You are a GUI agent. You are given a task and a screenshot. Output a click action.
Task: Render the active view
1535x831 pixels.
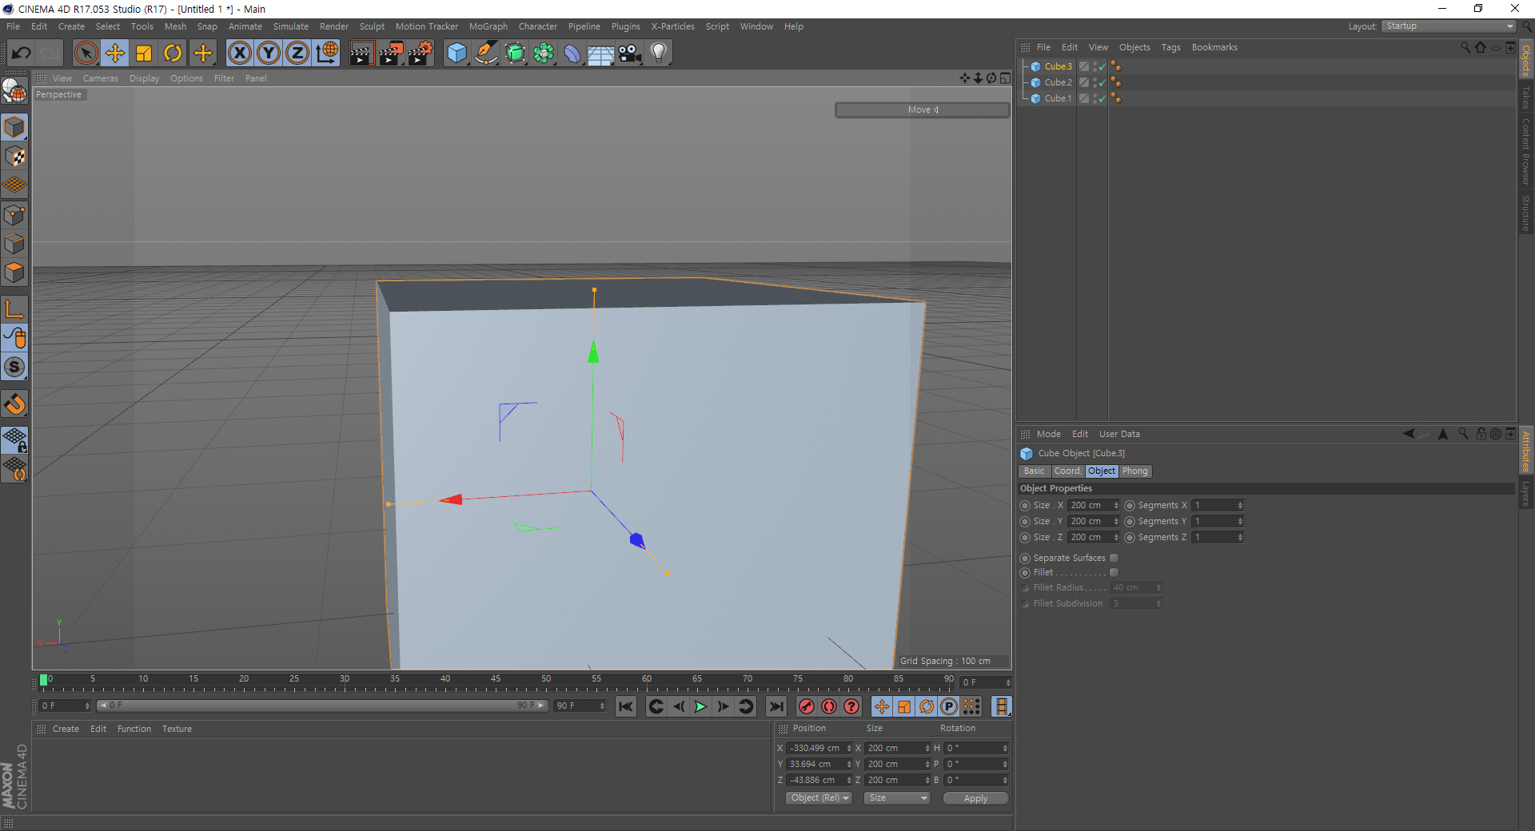click(x=361, y=54)
